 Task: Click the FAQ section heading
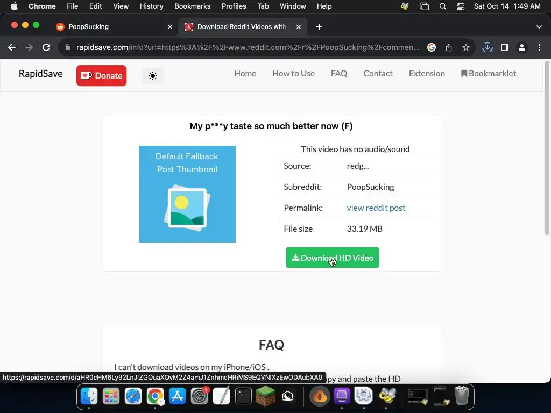(x=271, y=345)
